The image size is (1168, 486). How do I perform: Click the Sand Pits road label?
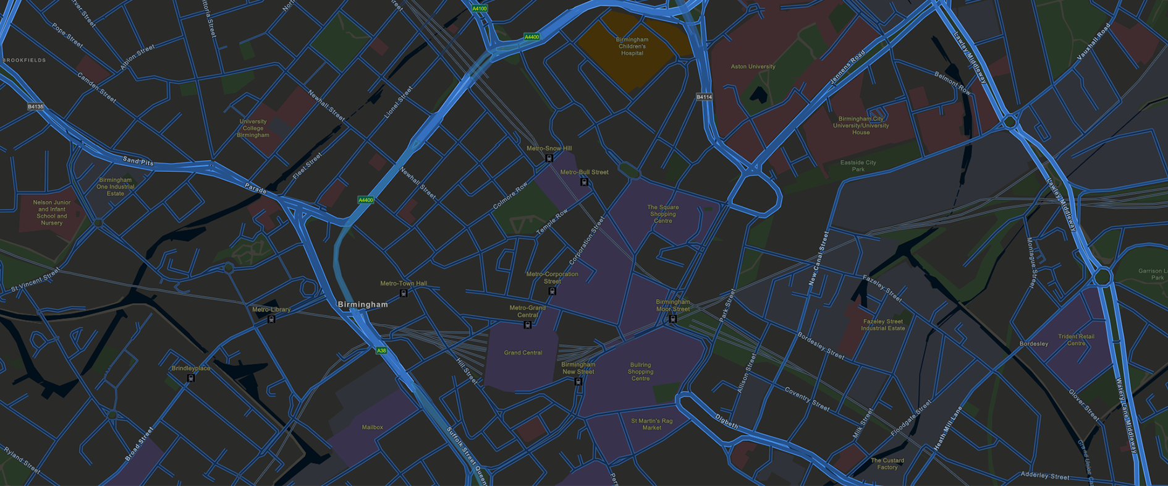tap(138, 162)
